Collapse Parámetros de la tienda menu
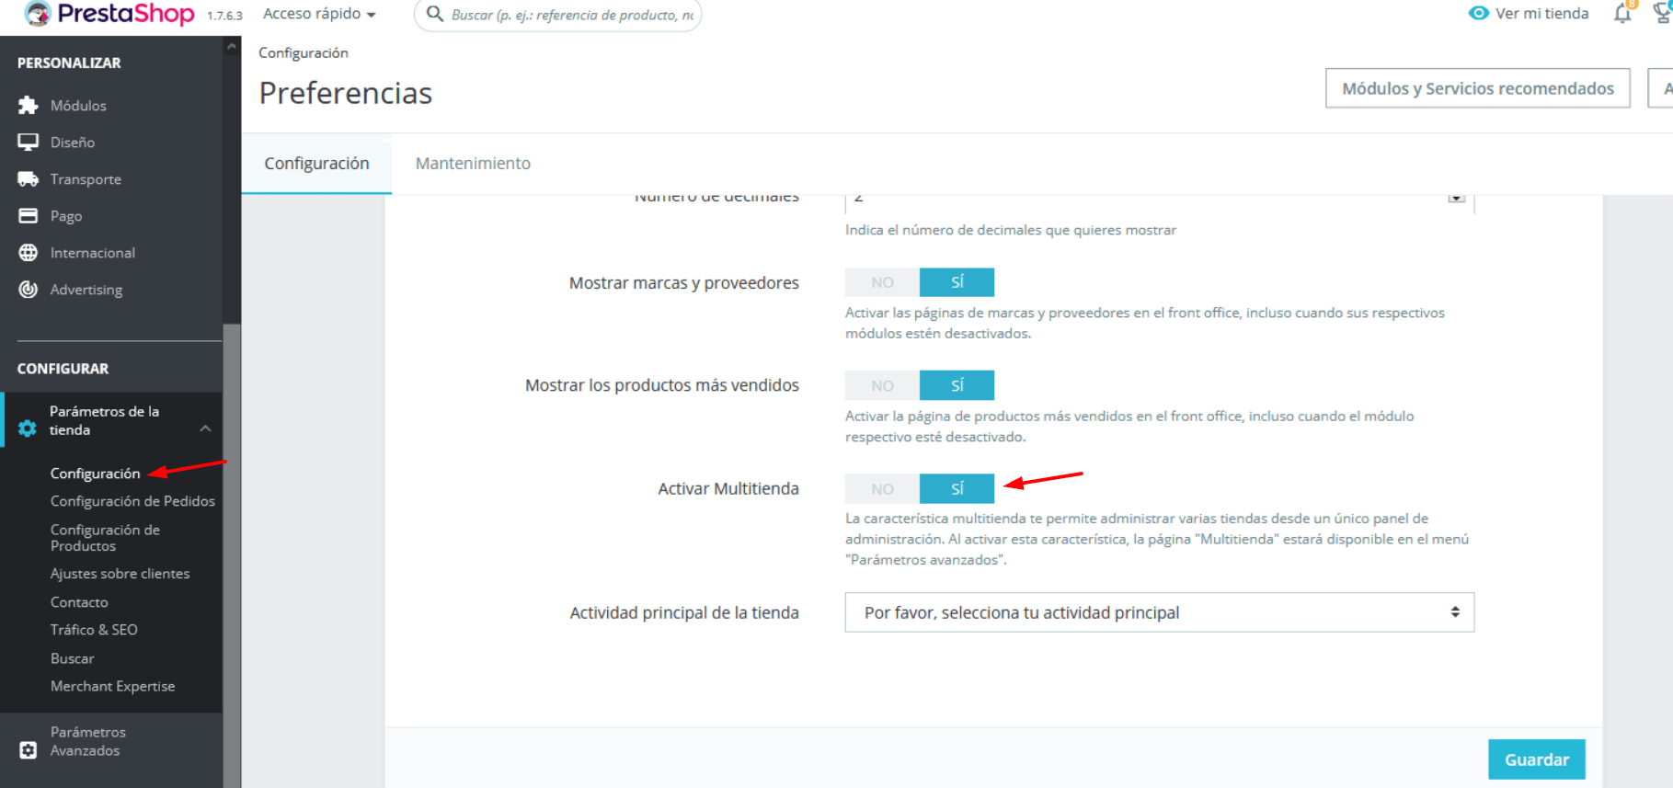Viewport: 1673px width, 788px height. [x=205, y=428]
